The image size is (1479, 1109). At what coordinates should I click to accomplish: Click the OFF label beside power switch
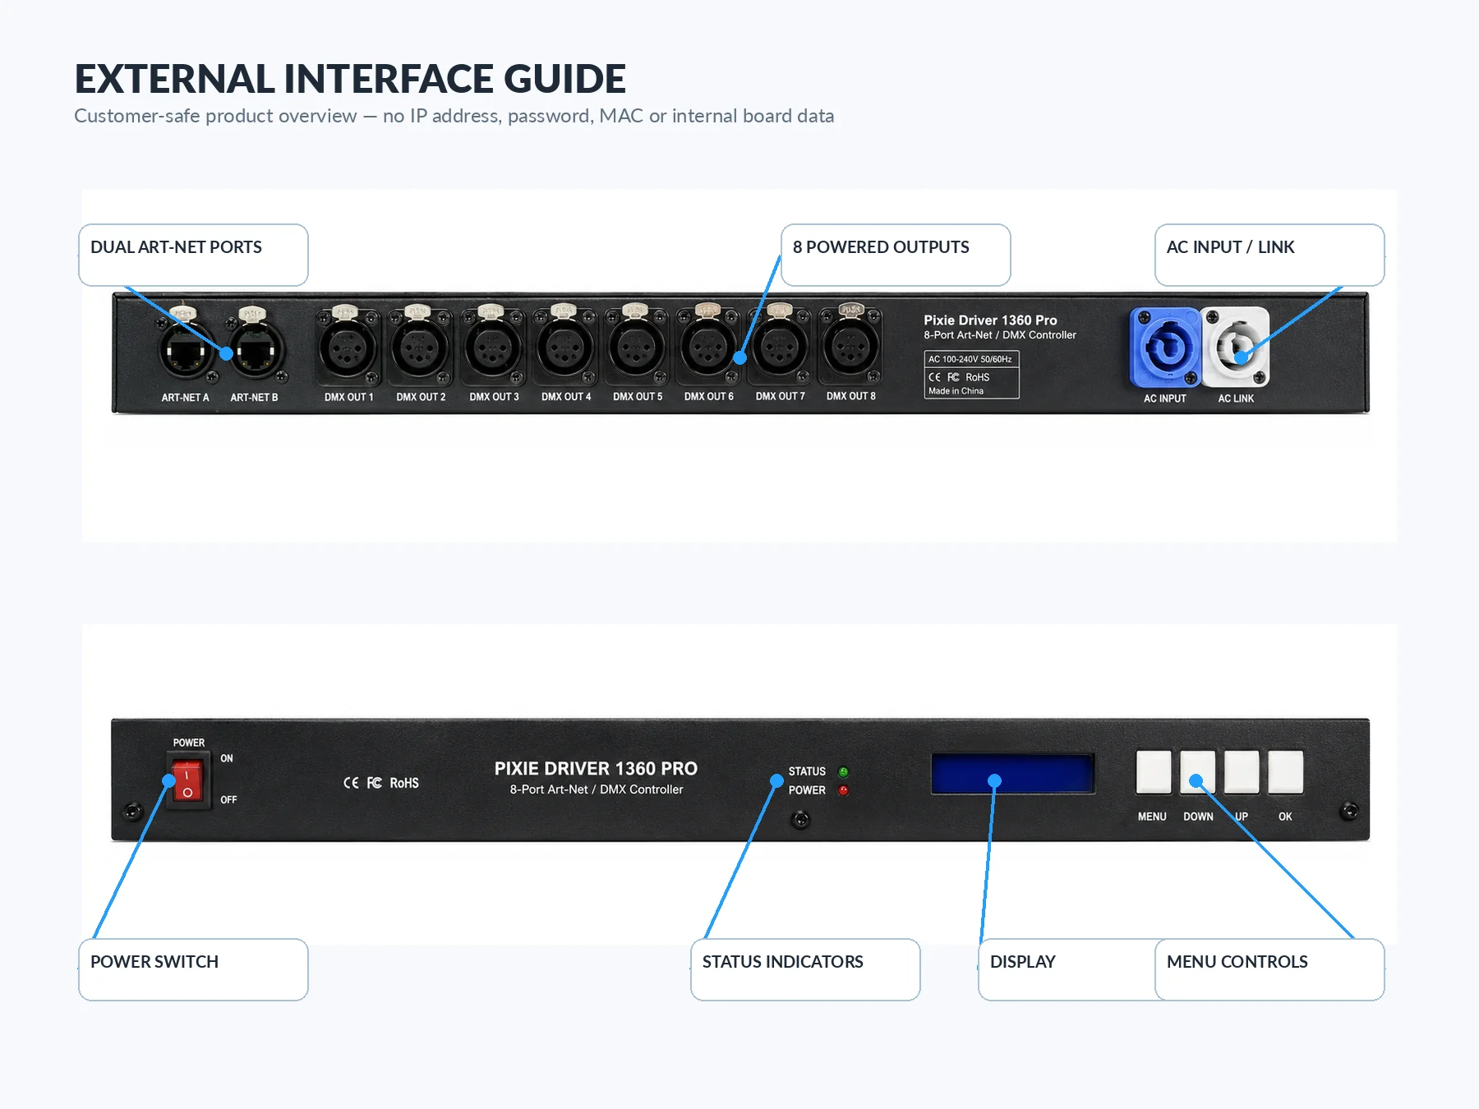coord(228,799)
